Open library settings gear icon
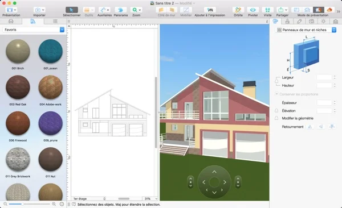 (x=62, y=204)
